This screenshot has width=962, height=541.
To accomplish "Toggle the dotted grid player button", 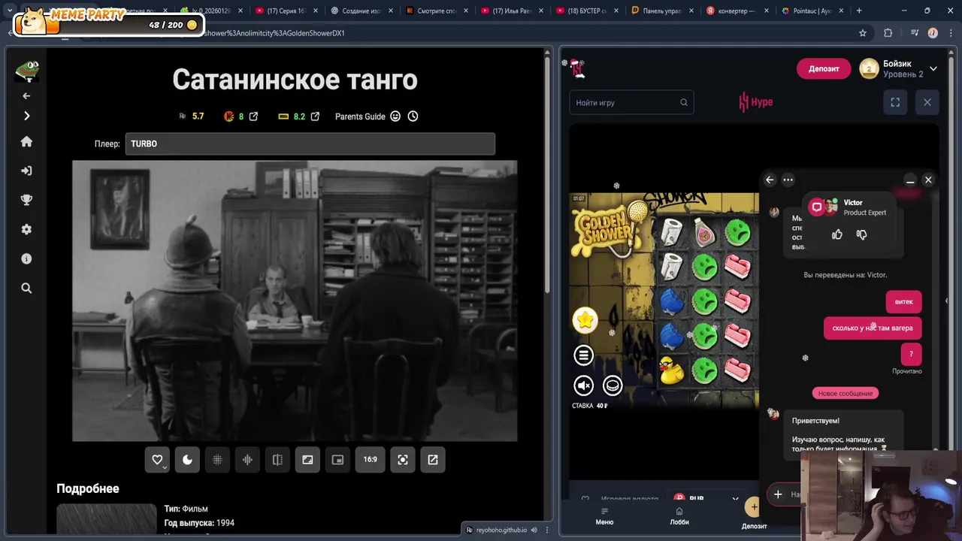I will pyautogui.click(x=217, y=460).
